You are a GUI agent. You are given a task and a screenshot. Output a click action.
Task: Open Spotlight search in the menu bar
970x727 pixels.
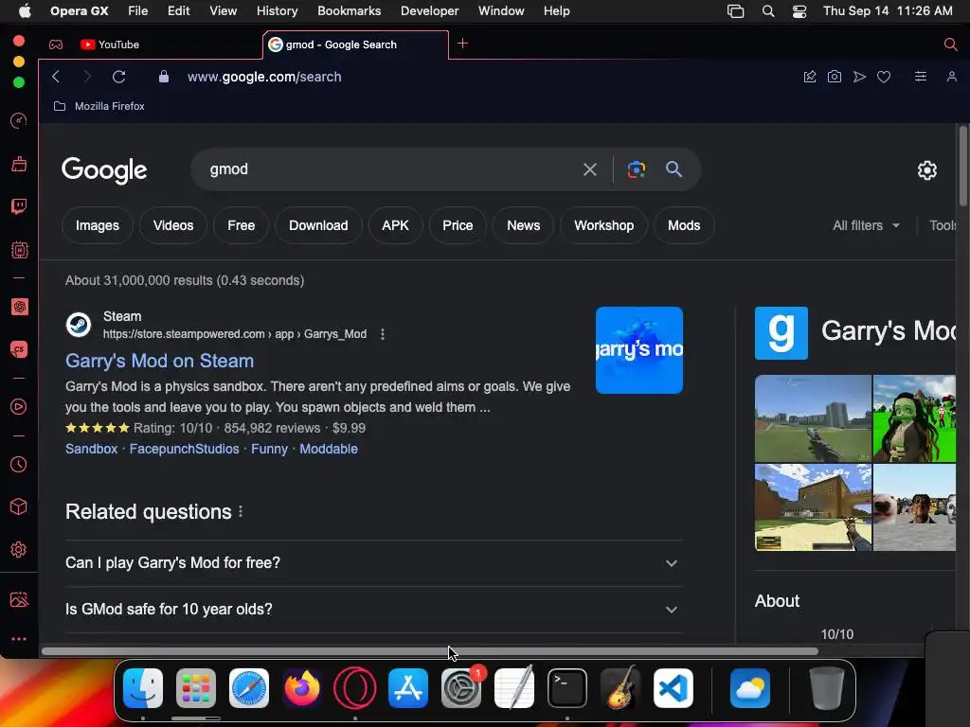[x=767, y=11]
